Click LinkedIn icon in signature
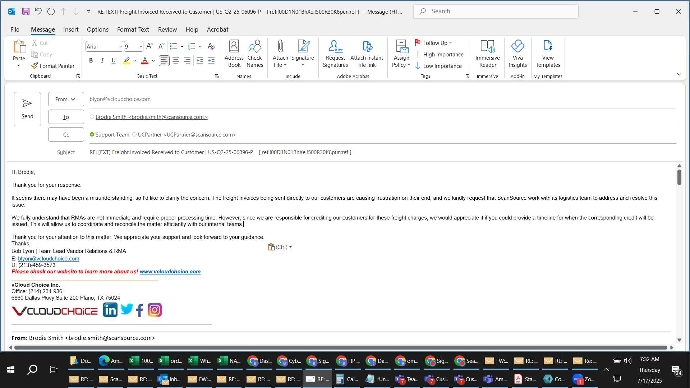The height and width of the screenshot is (388, 690). click(110, 310)
